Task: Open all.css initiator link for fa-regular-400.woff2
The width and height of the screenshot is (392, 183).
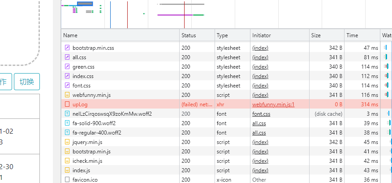Action: click(x=259, y=133)
